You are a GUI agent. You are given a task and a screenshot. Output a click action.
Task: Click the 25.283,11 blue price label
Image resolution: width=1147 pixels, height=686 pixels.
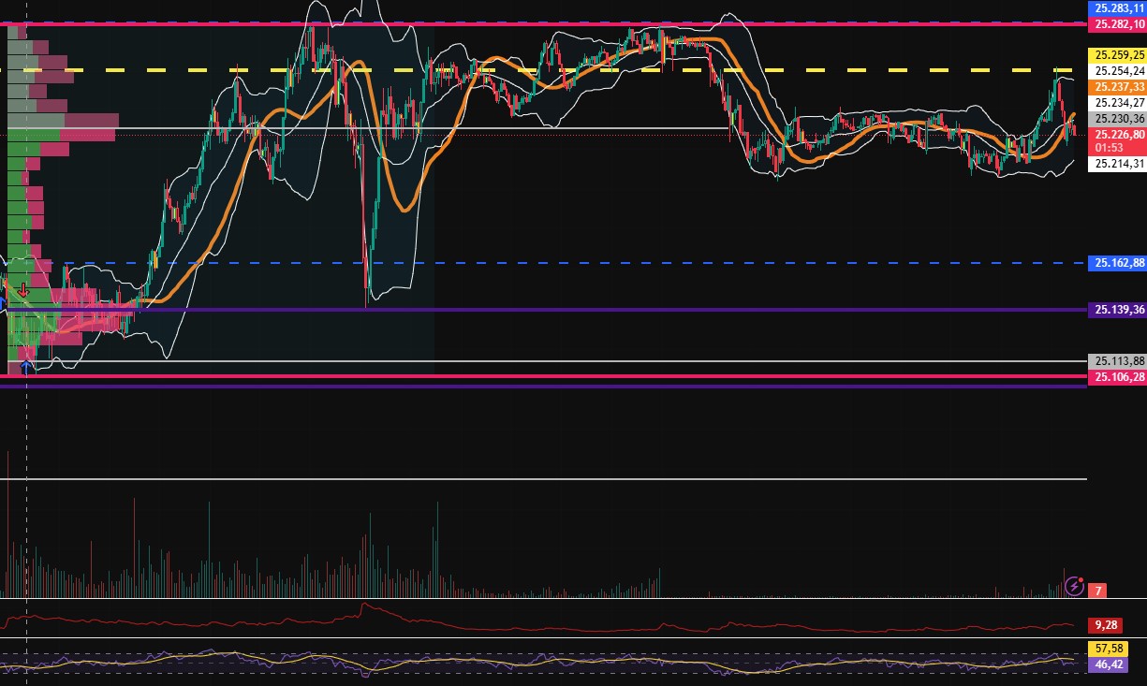pos(1118,7)
